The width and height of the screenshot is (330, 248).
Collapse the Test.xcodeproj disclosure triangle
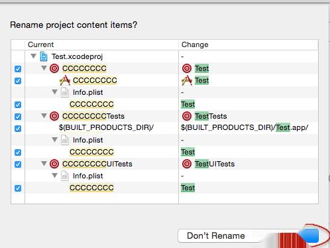tap(33, 56)
